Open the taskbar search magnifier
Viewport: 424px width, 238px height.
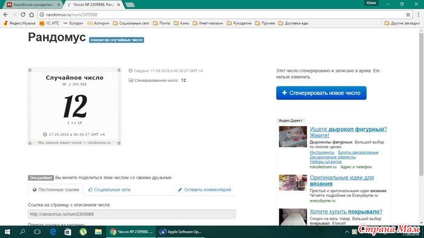[22, 232]
